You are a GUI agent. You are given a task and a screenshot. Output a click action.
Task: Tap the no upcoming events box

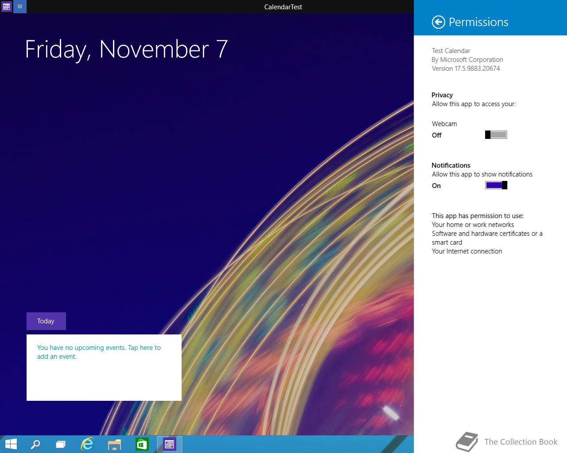point(104,368)
